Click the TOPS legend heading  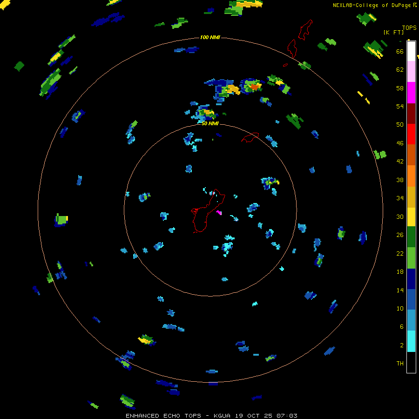click(x=409, y=27)
